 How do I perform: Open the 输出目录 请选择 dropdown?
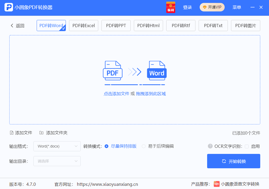pos(57,161)
